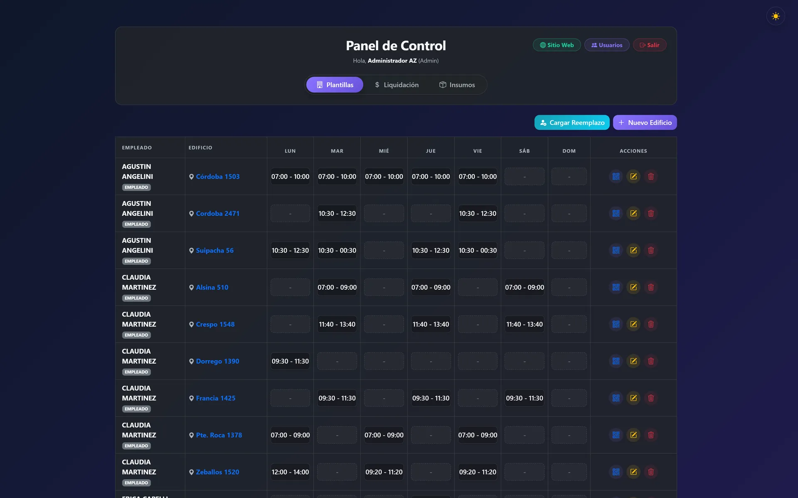Open the Liquidación tab
The height and width of the screenshot is (498, 798).
(x=397, y=85)
